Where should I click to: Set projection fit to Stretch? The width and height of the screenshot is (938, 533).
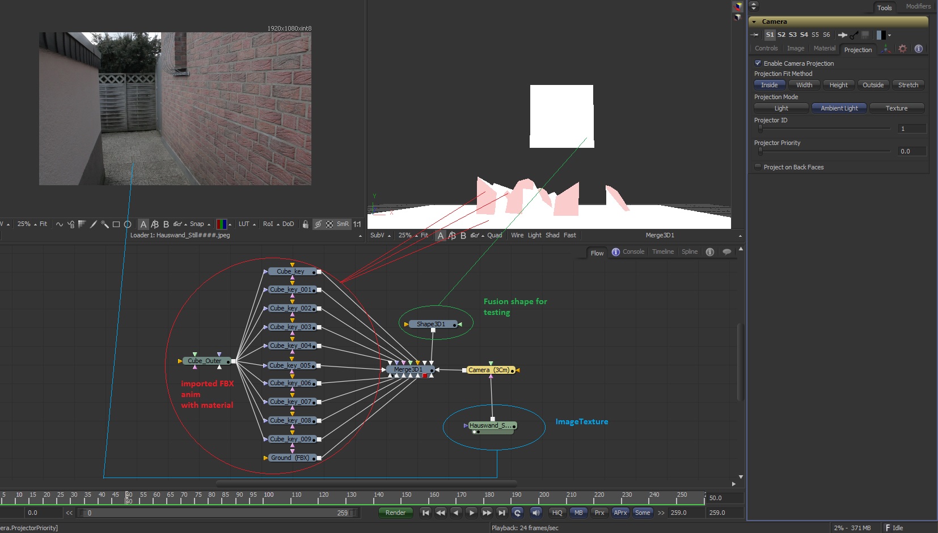908,85
